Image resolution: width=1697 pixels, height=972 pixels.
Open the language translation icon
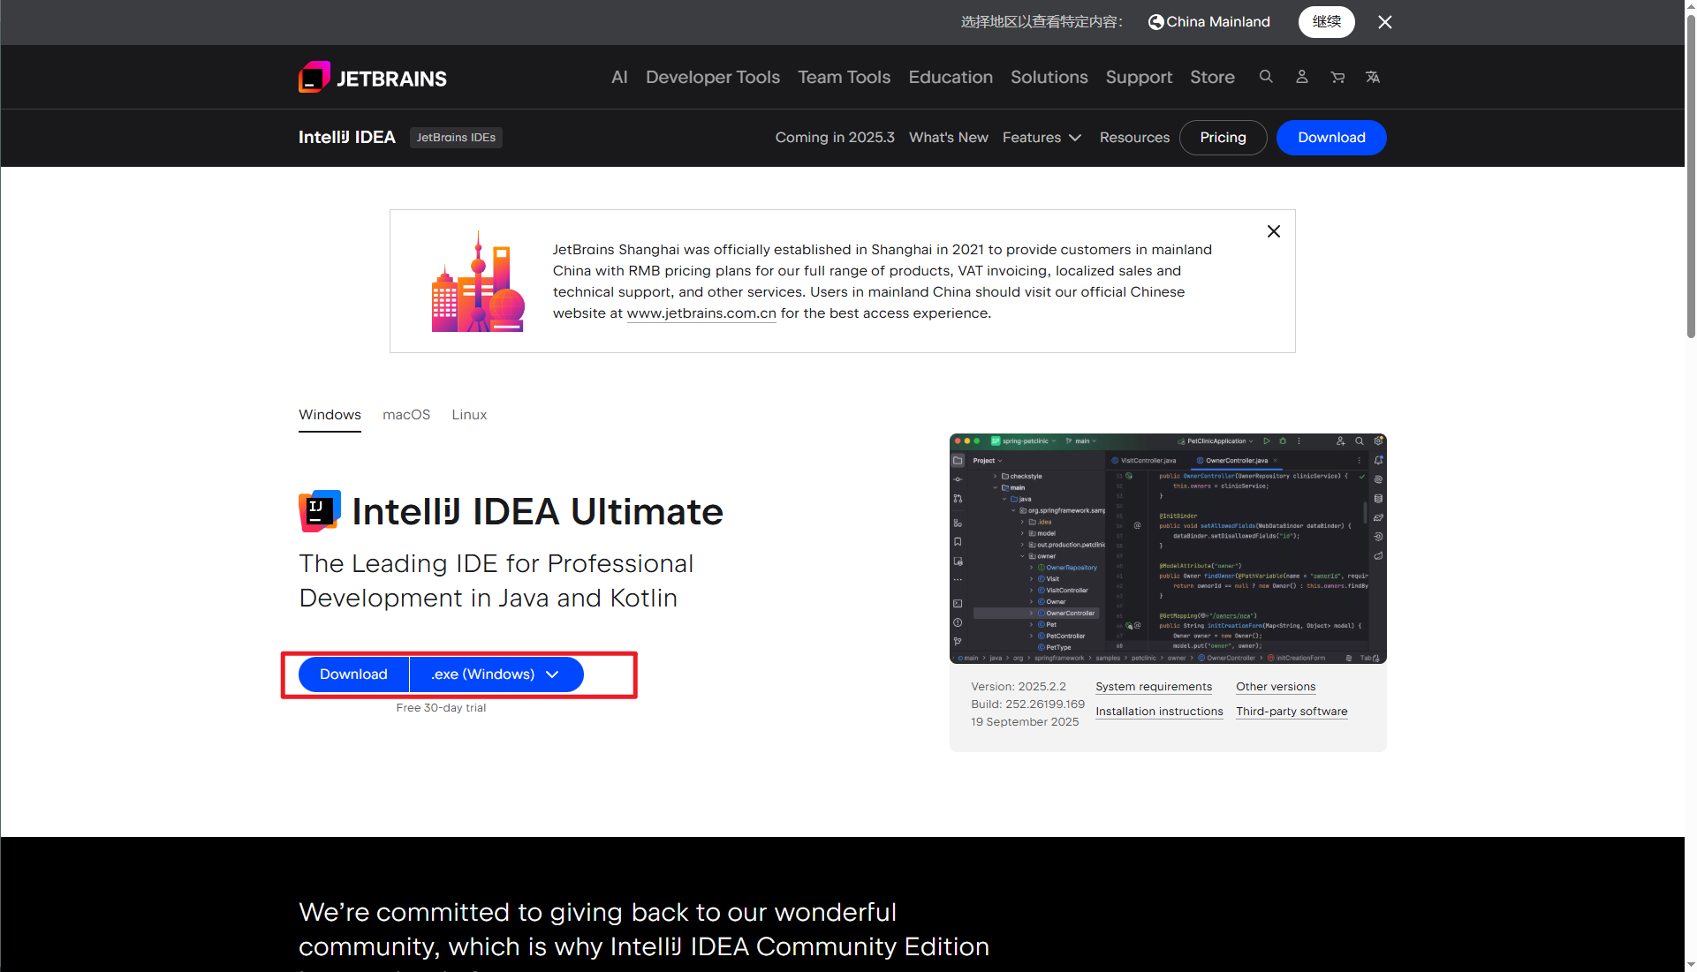point(1373,77)
